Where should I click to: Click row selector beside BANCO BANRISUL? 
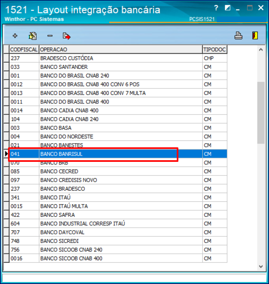(x=6, y=154)
